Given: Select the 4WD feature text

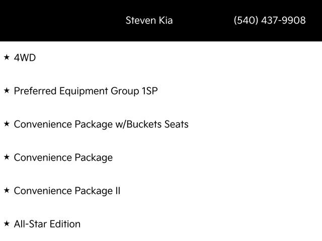Looking at the screenshot, I should click(25, 58).
